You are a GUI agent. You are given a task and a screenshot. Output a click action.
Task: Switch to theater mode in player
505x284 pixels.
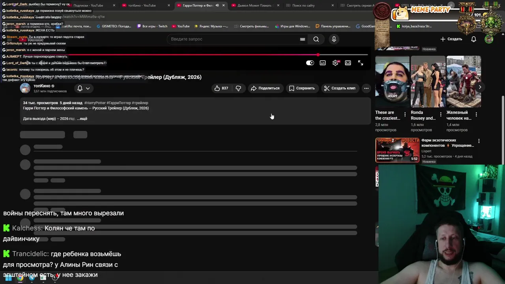348,63
